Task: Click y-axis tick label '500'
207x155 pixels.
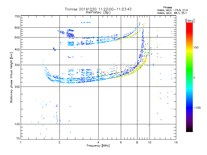Action: (17, 37)
